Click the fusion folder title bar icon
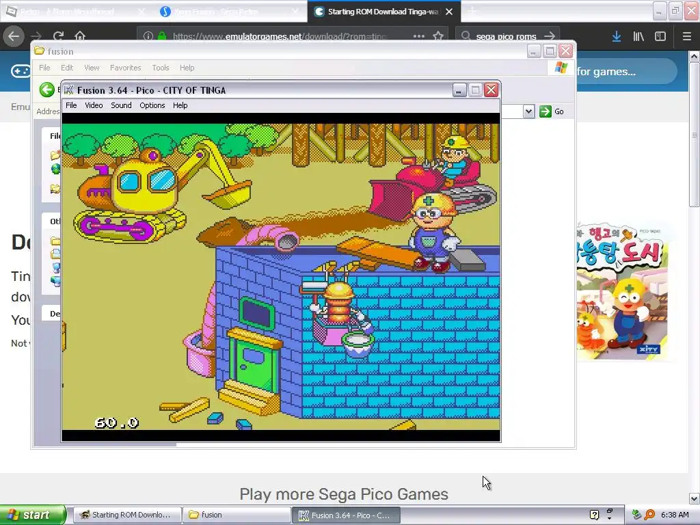 (39, 51)
